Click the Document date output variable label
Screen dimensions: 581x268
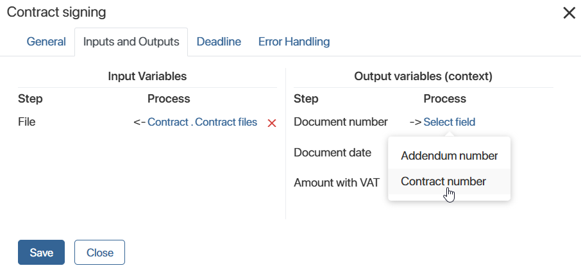pos(332,153)
